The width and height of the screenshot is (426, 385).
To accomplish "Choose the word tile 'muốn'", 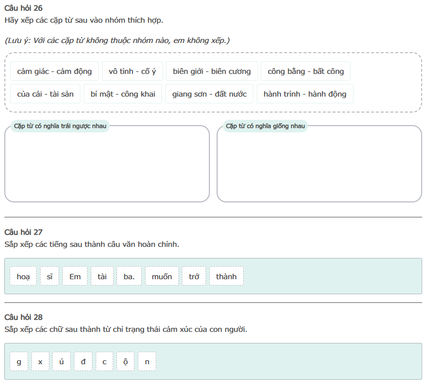I will point(162,276).
